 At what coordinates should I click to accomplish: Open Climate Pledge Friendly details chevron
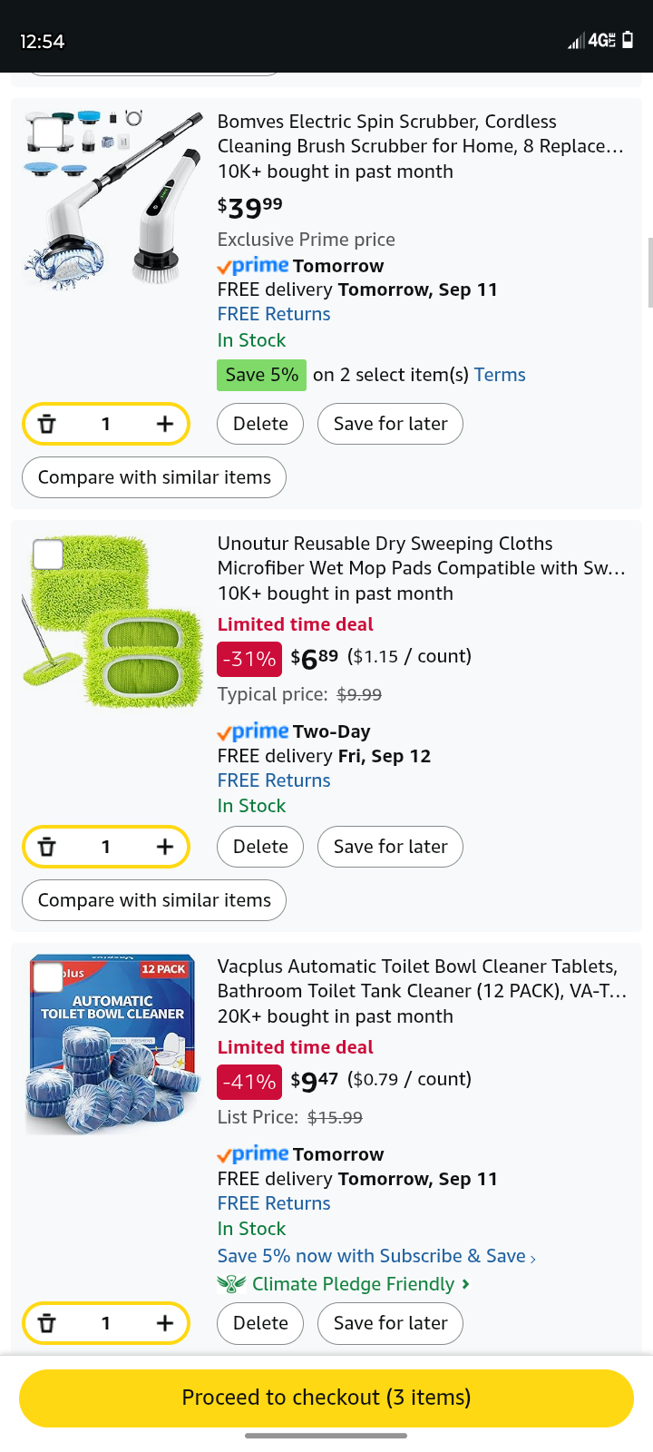pyautogui.click(x=465, y=1284)
